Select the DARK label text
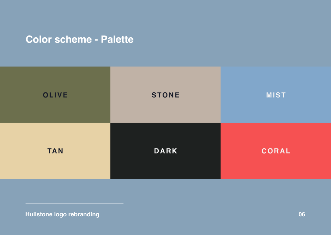331x235 pixels. coord(165,151)
